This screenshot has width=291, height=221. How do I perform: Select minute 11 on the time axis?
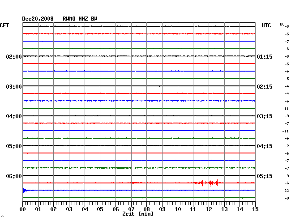pos(193,209)
